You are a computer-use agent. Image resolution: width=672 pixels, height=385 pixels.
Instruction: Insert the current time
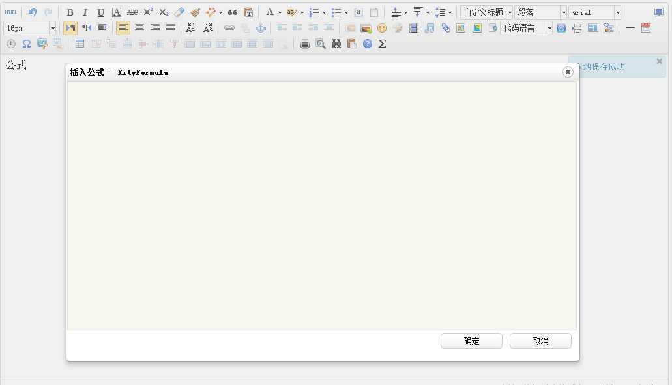(11, 44)
